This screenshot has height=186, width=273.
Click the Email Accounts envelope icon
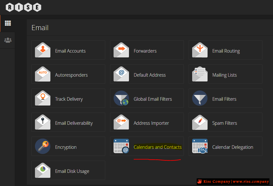(x=43, y=50)
